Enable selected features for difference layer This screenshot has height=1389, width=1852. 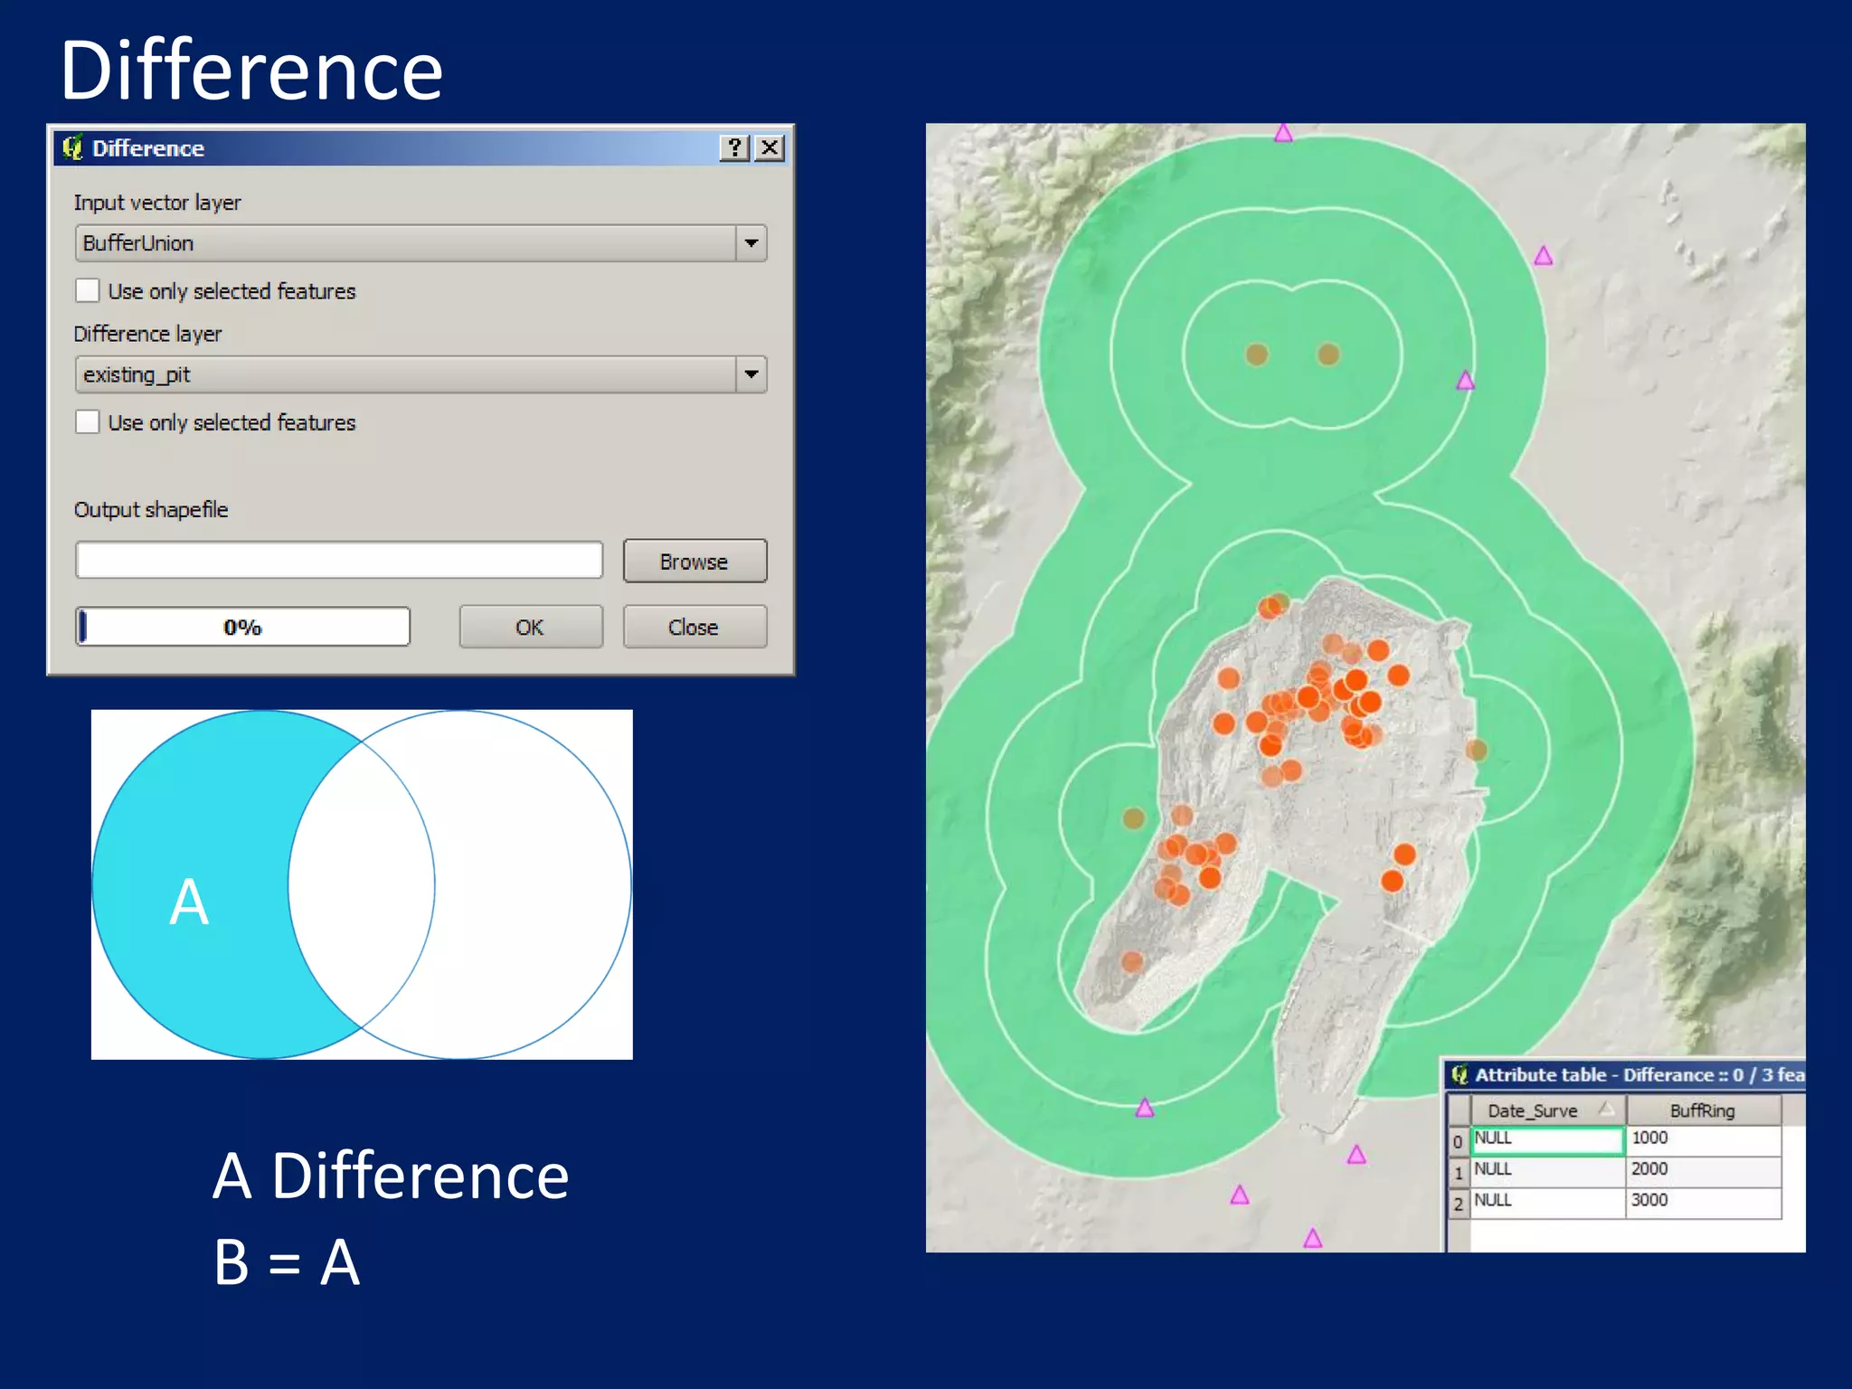click(88, 421)
